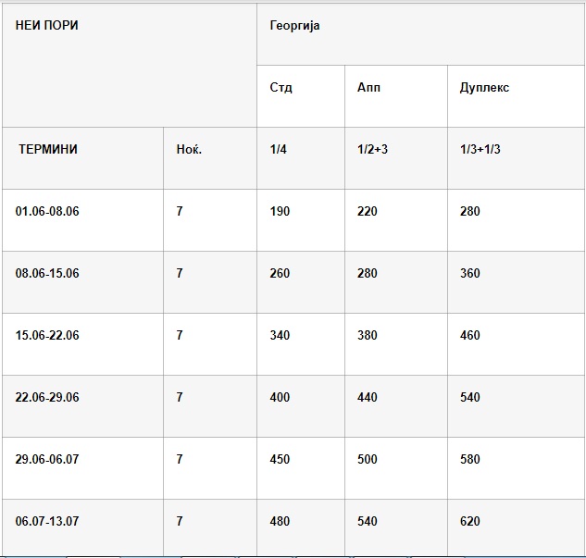Select the 01.06-08.06 date row
This screenshot has height=558, width=586.
(47, 211)
